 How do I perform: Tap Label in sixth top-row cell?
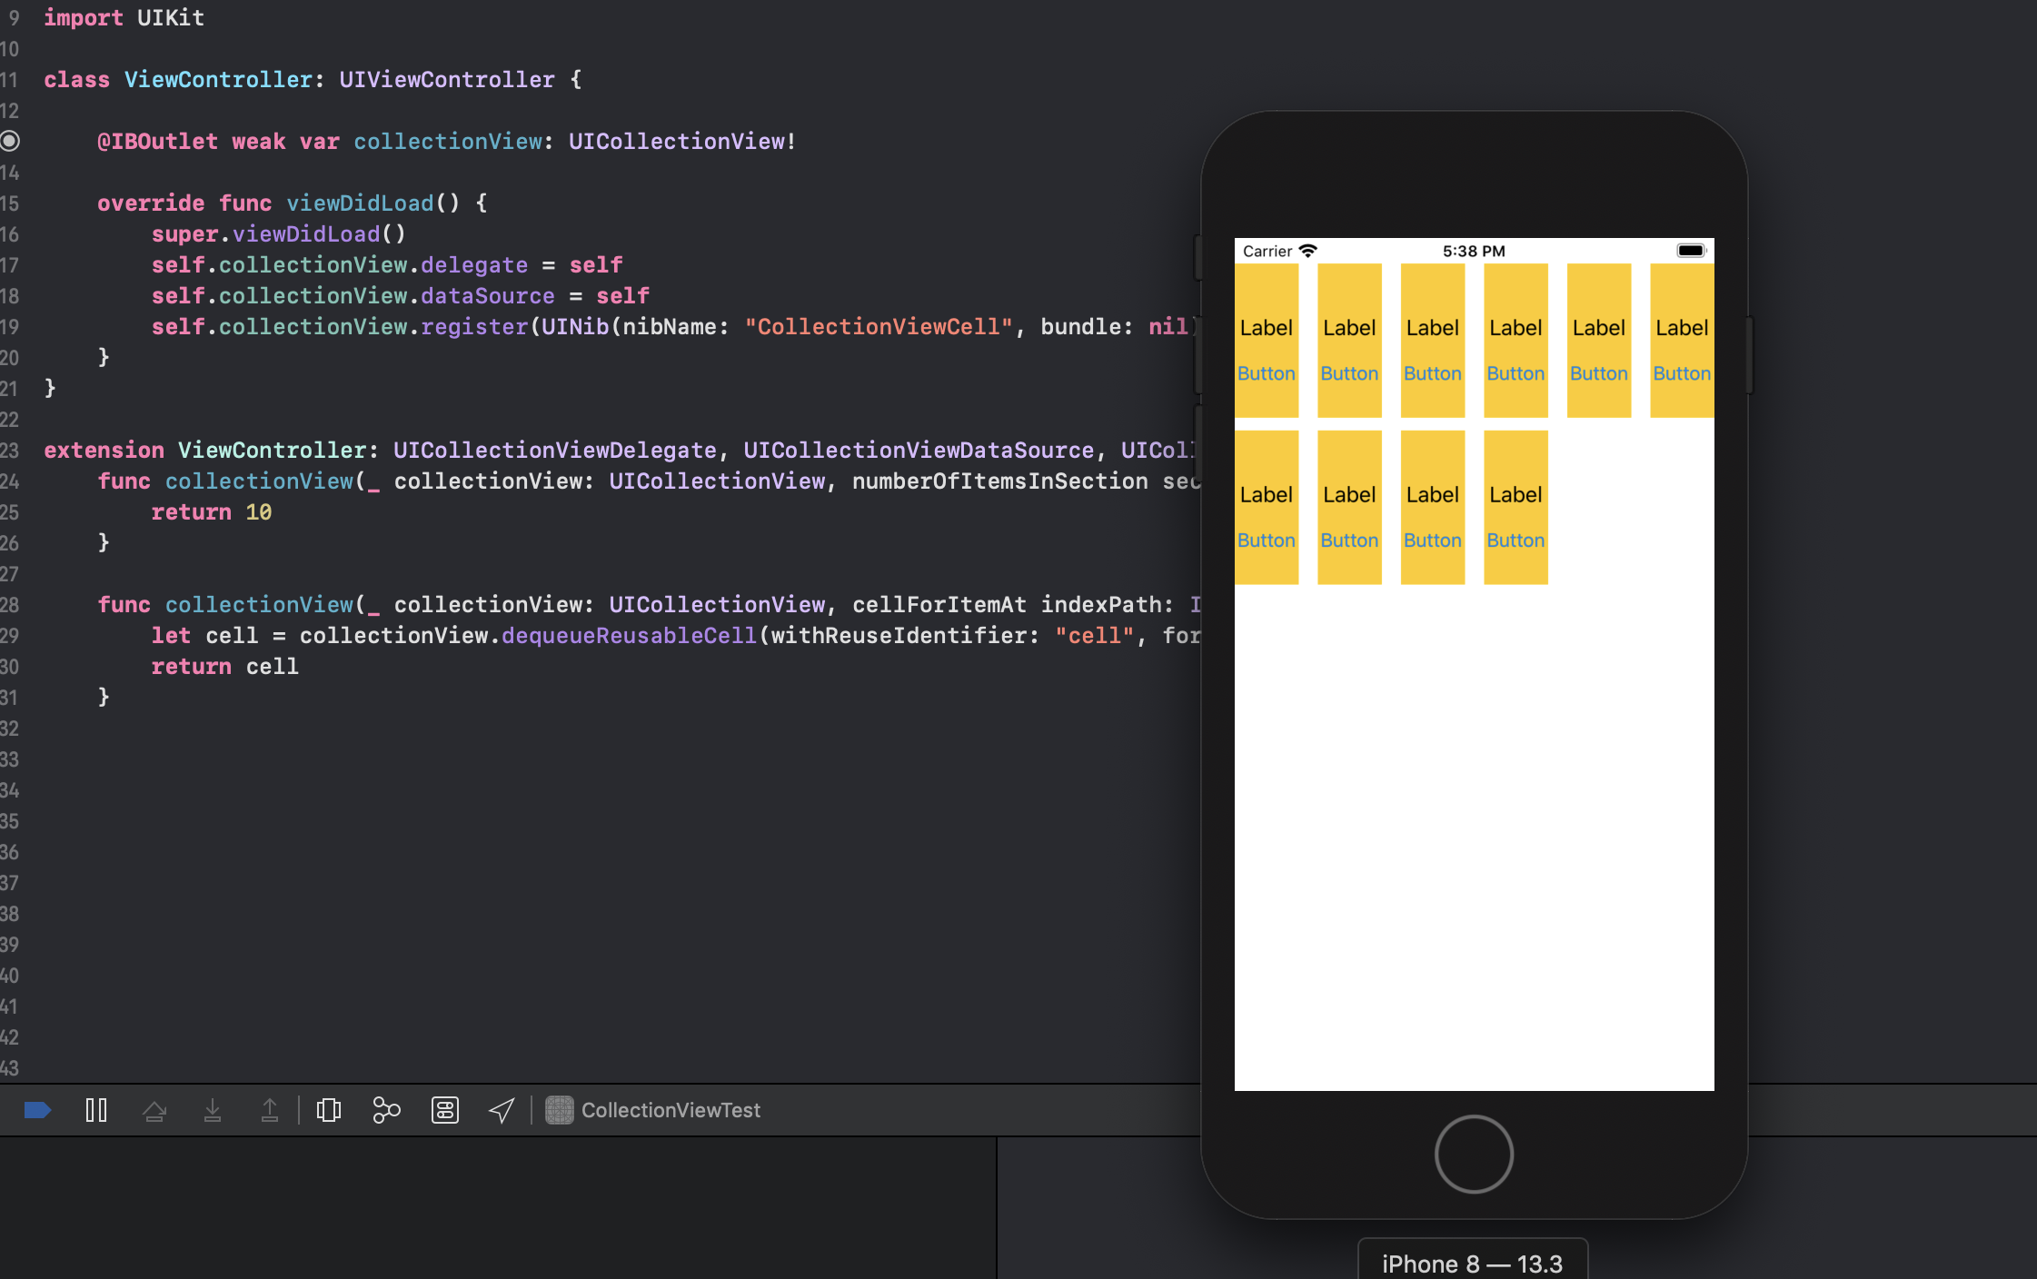pyautogui.click(x=1681, y=328)
